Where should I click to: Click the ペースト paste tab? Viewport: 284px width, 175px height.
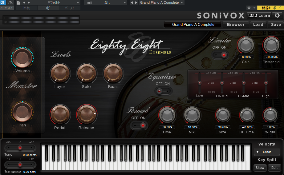pos(70,8)
